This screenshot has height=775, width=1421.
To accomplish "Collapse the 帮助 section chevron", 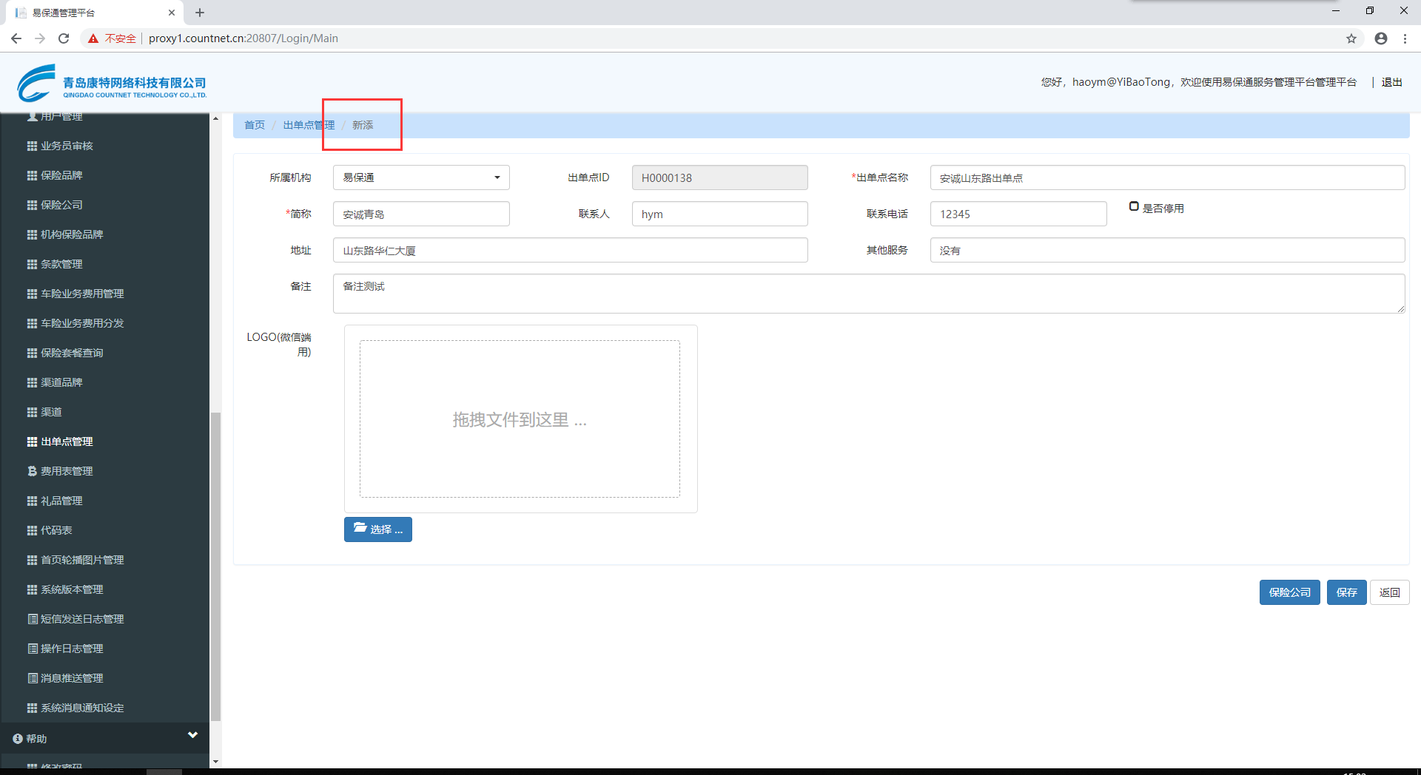I will coord(192,735).
